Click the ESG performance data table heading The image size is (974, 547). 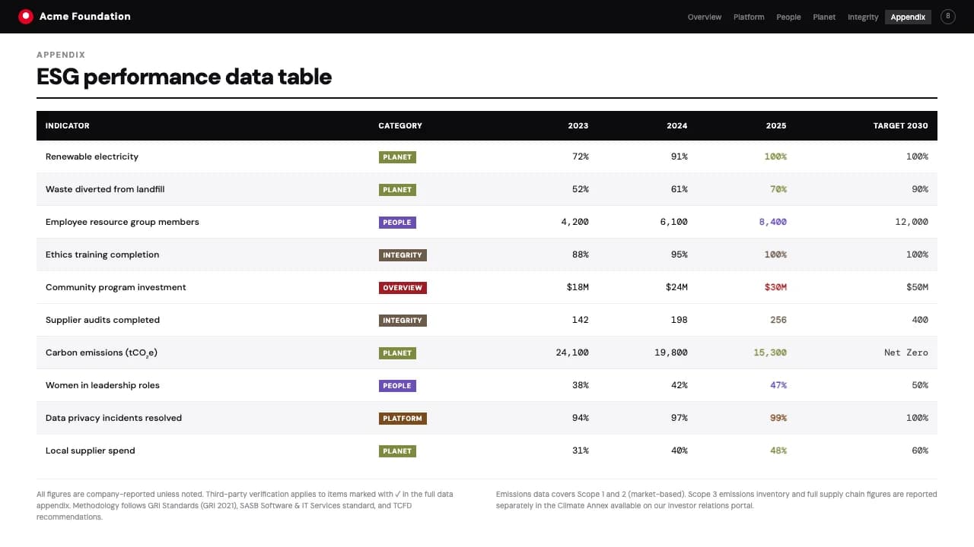tap(184, 77)
